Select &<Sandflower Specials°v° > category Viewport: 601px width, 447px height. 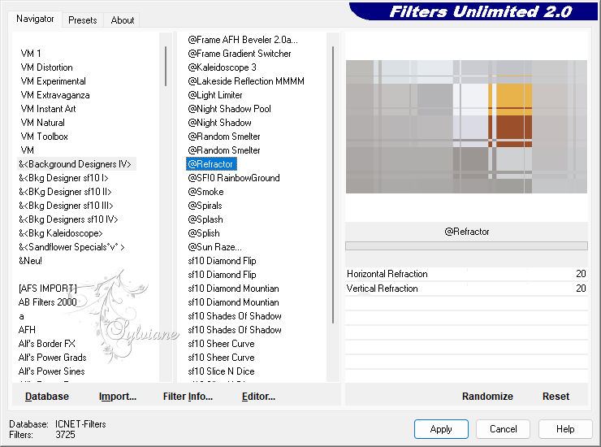coord(71,247)
